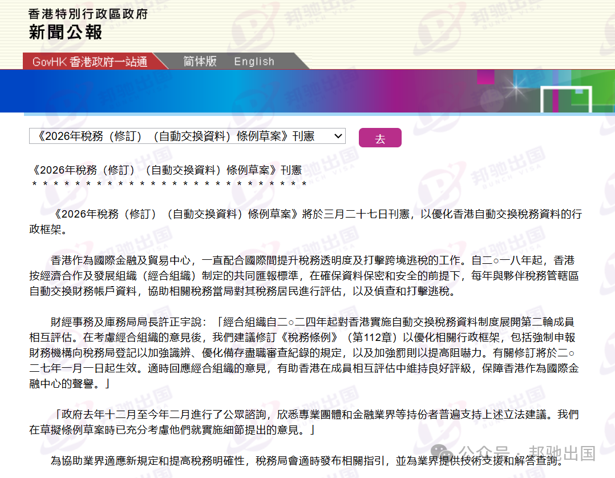Click the 香港特別行政區政府 header text
This screenshot has width=615, height=478.
click(x=88, y=14)
